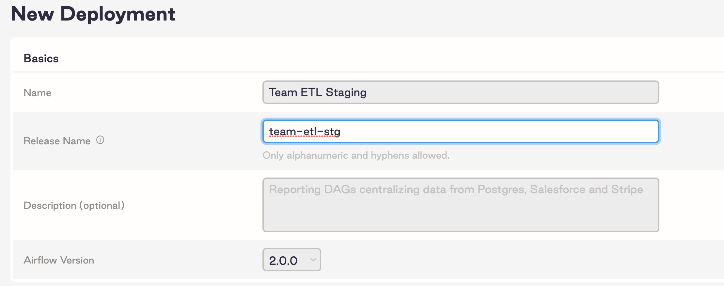
Task: Click the New Deployment page title
Action: tap(93, 14)
